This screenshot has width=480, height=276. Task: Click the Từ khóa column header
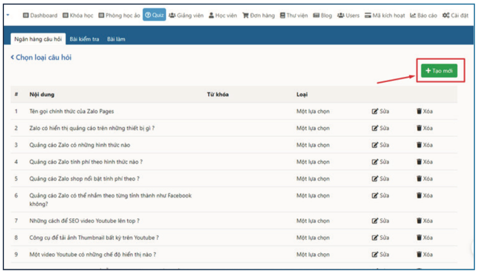tap(217, 95)
